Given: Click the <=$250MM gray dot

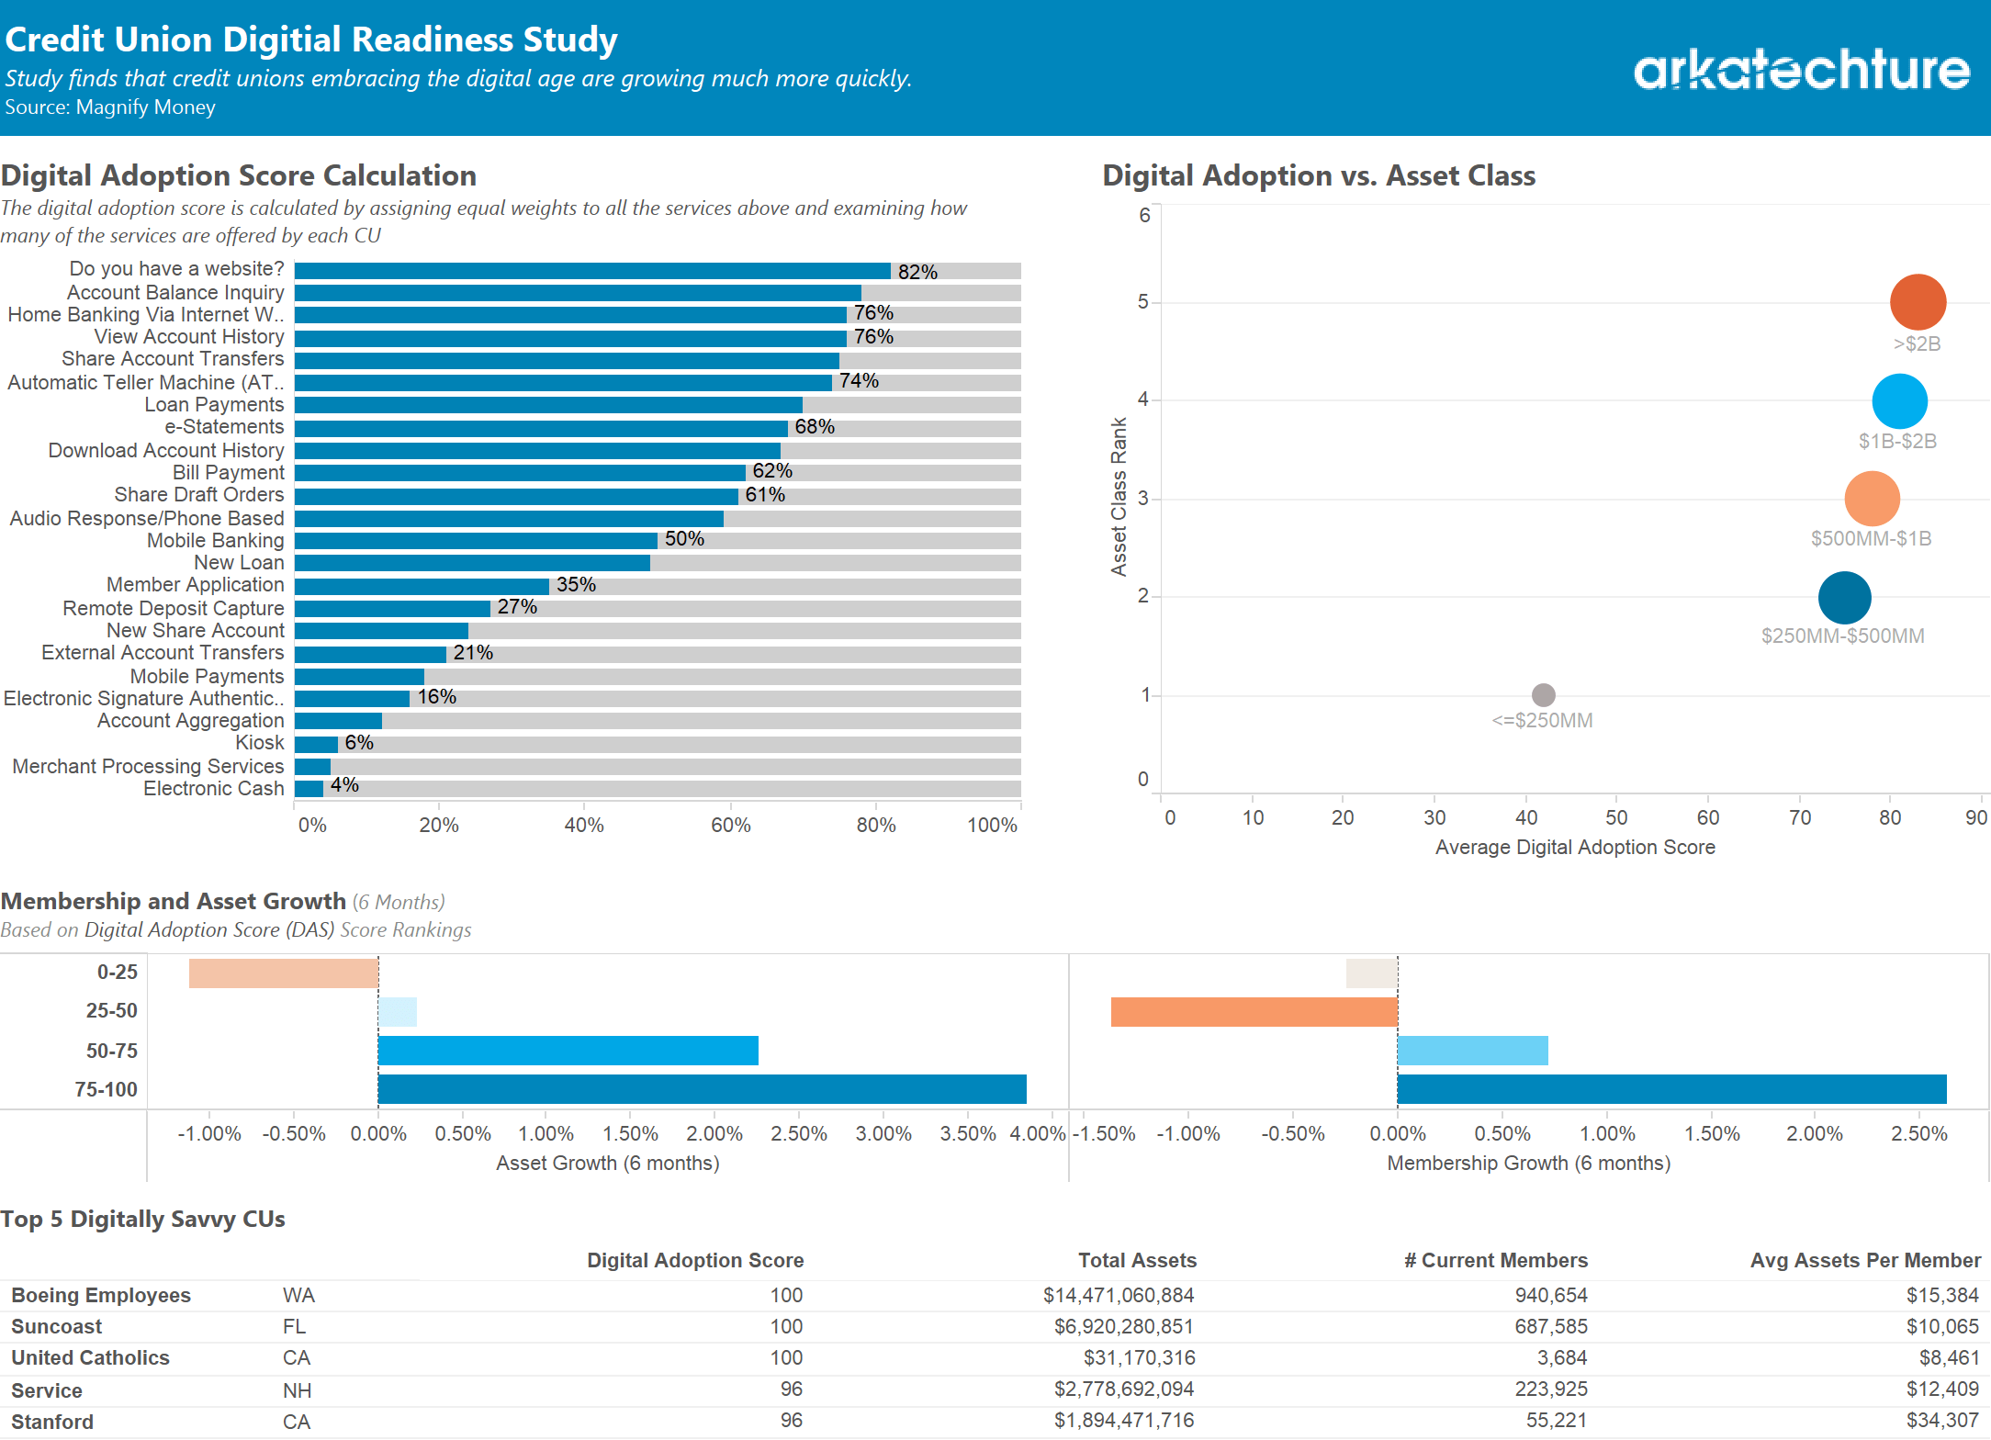Looking at the screenshot, I should point(1544,695).
